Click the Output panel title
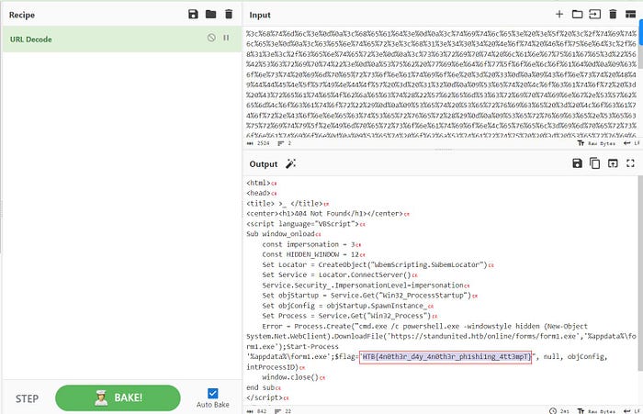This screenshot has height=414, width=643. click(264, 164)
